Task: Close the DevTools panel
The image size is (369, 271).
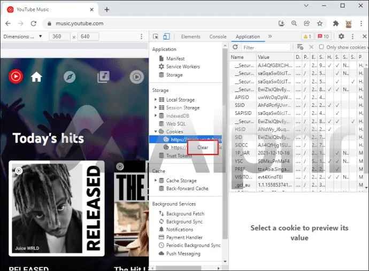Action: pyautogui.click(x=365, y=36)
